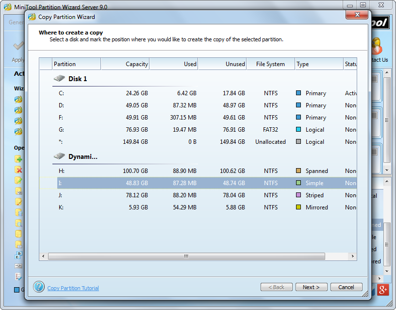Screen dimensions: 396x310
Task: Click main window disk map scrollbar down arrow
Action: coord(387,170)
